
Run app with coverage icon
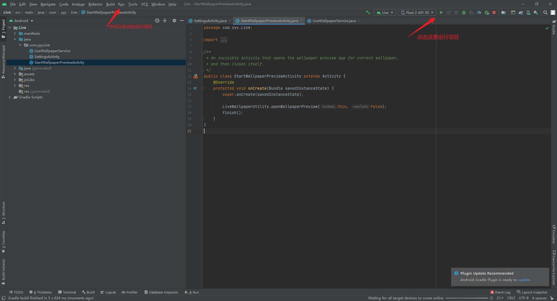point(471,12)
